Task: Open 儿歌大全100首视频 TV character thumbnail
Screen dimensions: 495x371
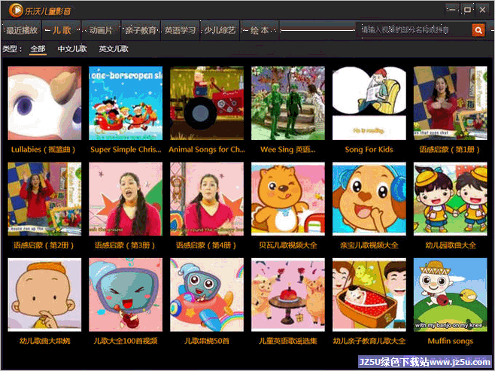Action: click(x=126, y=295)
